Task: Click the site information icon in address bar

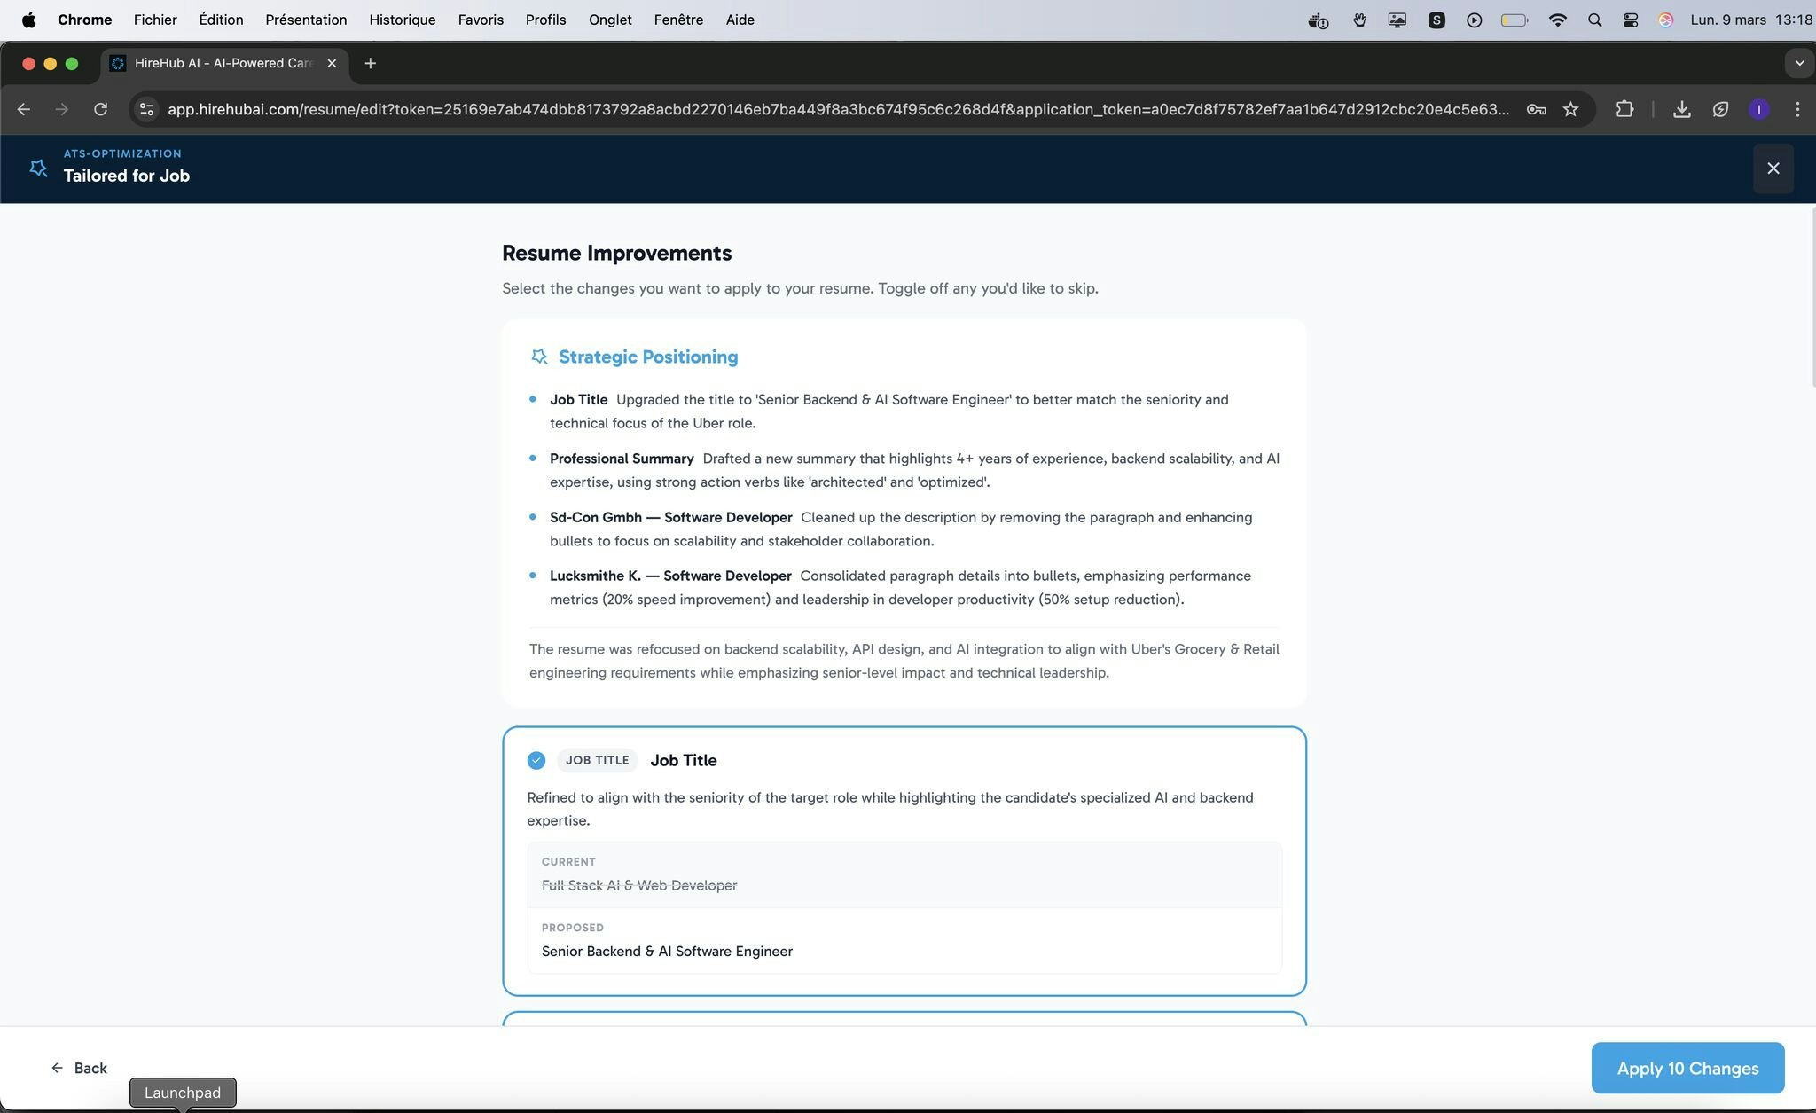Action: (x=147, y=109)
